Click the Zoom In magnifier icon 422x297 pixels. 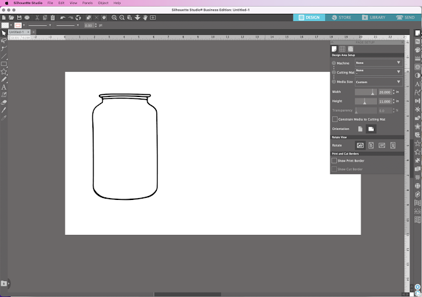[x=115, y=16]
